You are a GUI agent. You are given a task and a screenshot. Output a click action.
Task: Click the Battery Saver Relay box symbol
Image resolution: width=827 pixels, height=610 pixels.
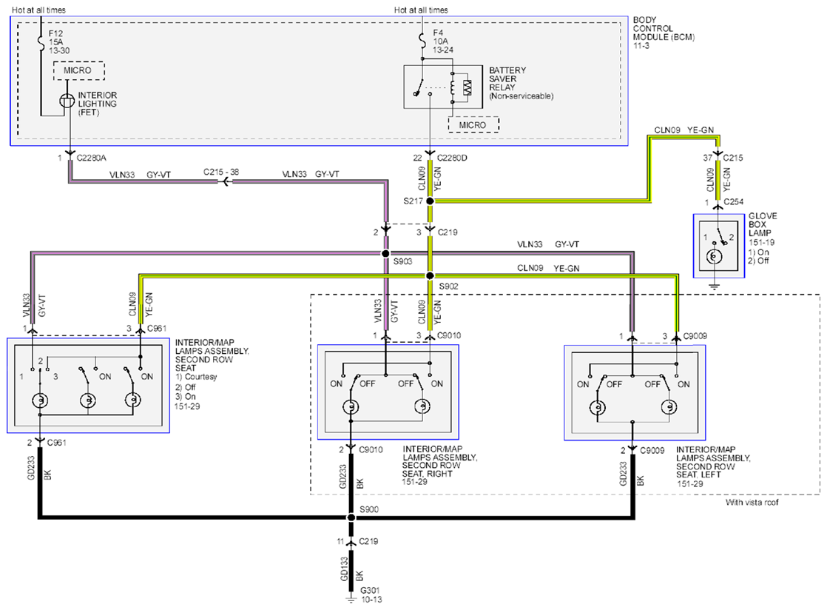443,87
